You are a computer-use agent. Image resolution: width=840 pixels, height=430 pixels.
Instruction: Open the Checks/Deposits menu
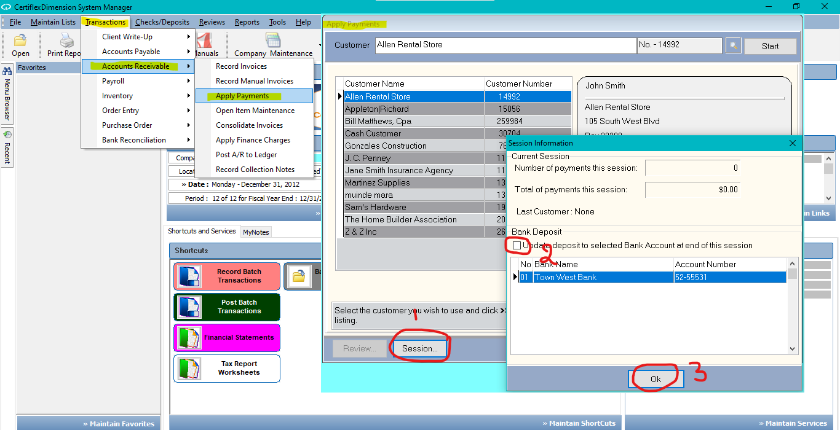pos(162,22)
